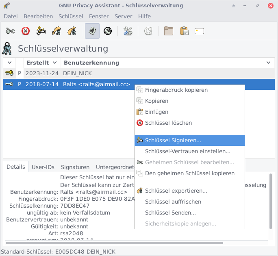Expand the chevron in the first column header
Screen dimensions: 278x256
point(9,63)
